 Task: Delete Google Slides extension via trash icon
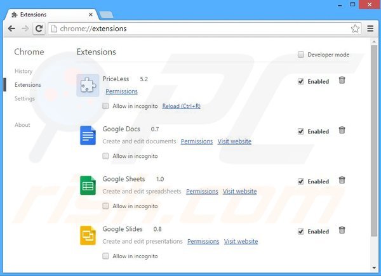342,230
